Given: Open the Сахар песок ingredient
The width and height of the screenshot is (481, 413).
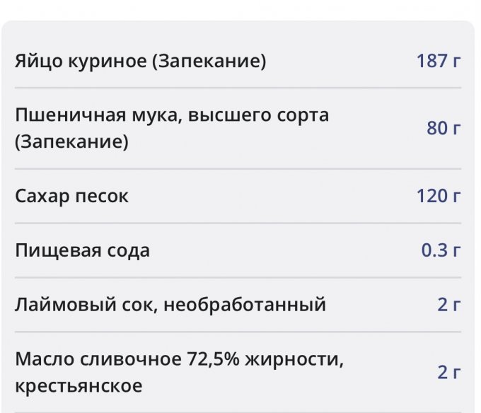Looking at the screenshot, I should tap(71, 196).
